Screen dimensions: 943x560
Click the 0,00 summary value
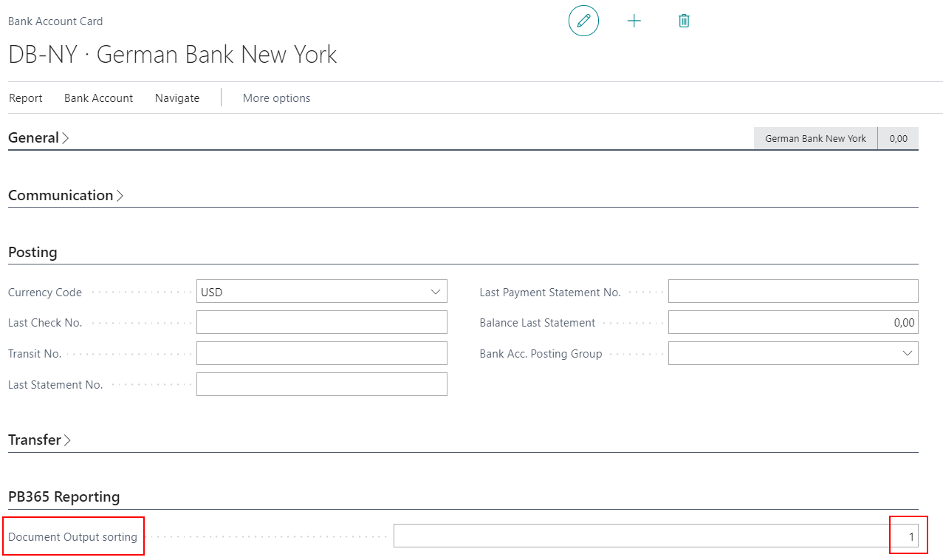(899, 138)
